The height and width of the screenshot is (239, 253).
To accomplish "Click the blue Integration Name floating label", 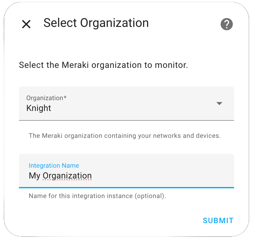I will click(54, 166).
